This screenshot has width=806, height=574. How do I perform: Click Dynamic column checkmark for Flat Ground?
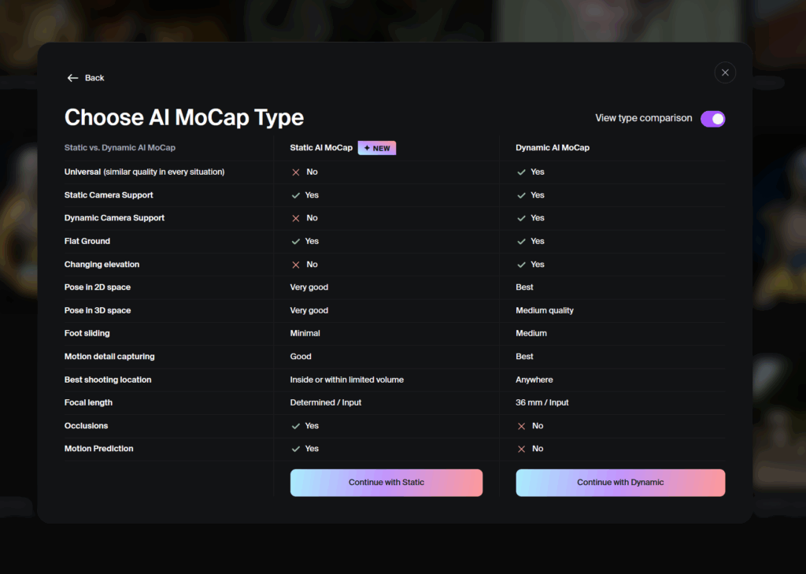pyautogui.click(x=521, y=241)
